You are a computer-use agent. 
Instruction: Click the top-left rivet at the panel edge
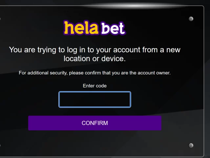click(0, 19)
